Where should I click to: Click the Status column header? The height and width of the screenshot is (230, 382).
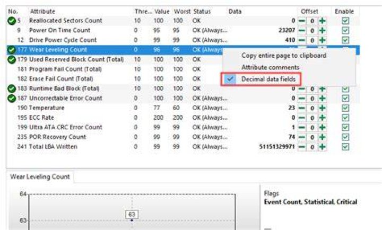(202, 12)
